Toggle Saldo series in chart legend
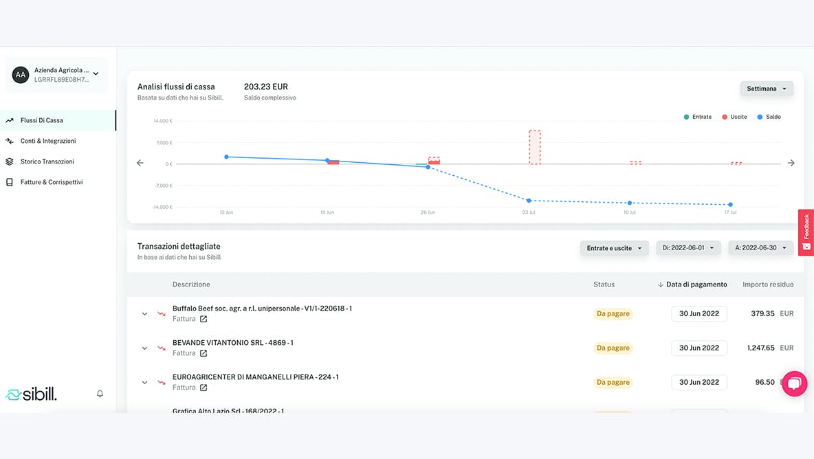 pos(769,117)
